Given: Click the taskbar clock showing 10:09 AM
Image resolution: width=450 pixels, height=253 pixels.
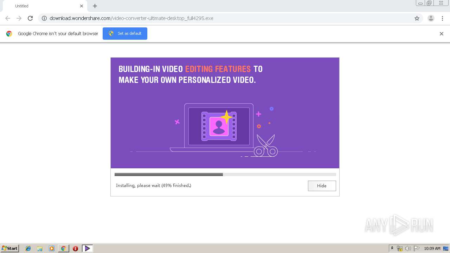Looking at the screenshot, I should point(432,248).
